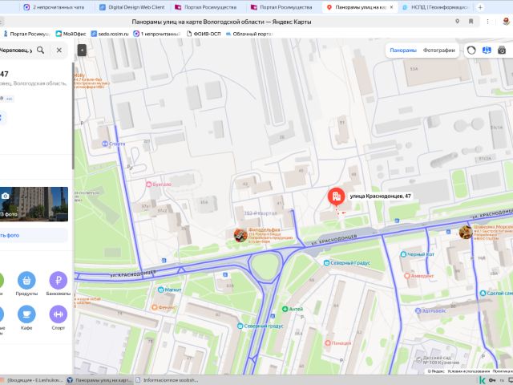Click the red улица Краснодонцев, 47 marker
513x385 pixels.
click(x=336, y=197)
